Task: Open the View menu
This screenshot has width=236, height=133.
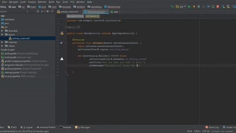Action: (x=4, y=2)
